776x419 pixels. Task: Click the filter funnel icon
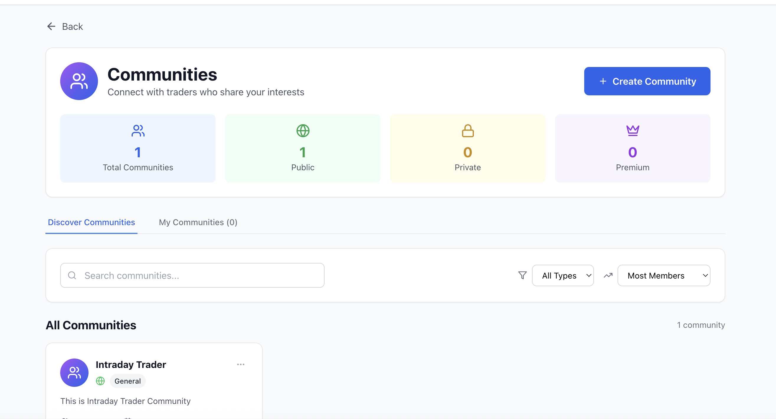[x=522, y=275]
